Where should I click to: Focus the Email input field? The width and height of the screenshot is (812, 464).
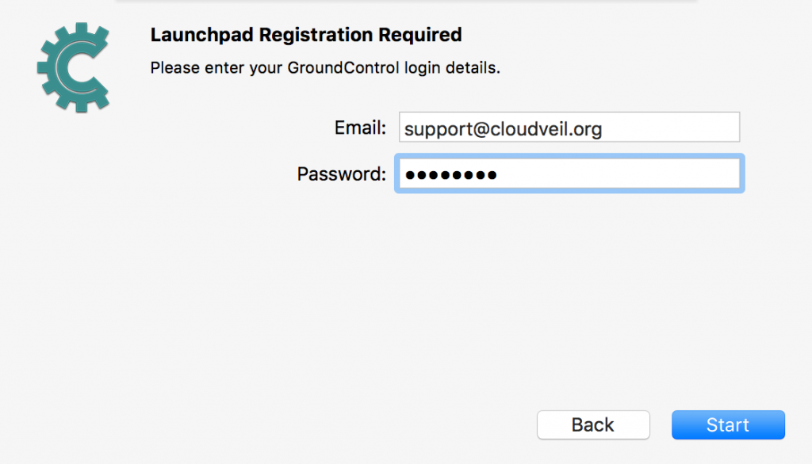[x=569, y=127]
